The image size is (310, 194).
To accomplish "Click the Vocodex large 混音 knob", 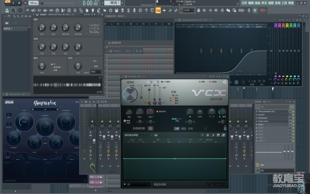I will point(130,95).
